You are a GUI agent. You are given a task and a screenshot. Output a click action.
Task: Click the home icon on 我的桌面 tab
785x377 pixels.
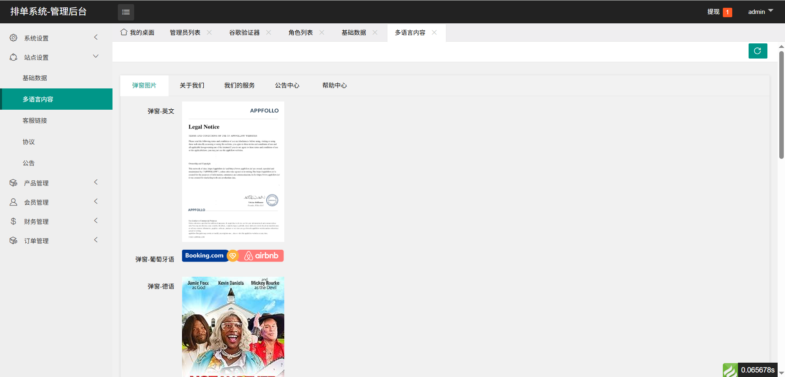tap(124, 32)
